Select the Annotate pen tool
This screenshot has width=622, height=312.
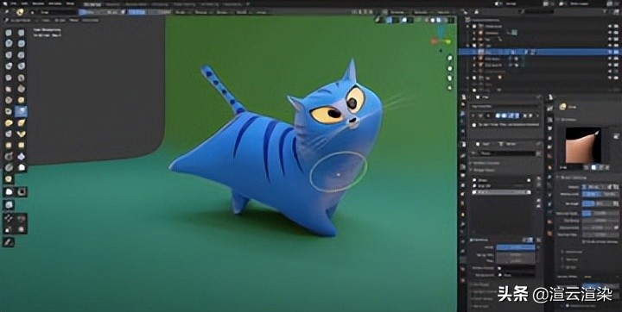(x=9, y=241)
